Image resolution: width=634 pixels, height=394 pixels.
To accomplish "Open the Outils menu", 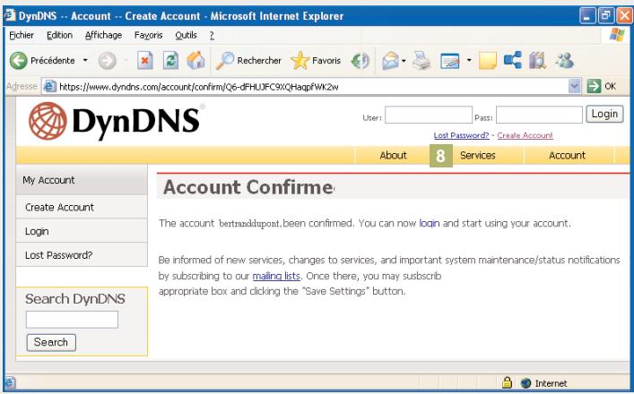I will click(186, 36).
